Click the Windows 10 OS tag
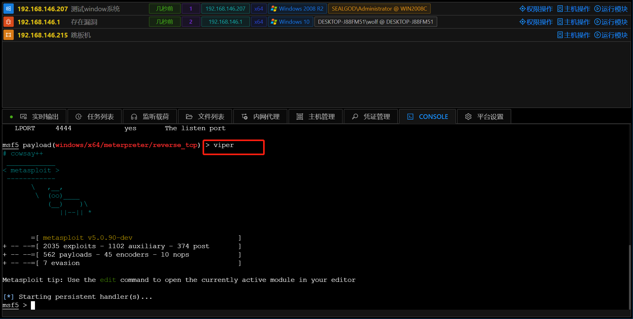The width and height of the screenshot is (633, 319). [291, 22]
